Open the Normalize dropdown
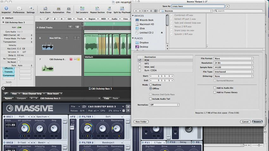269x151 pixels. (164, 105)
